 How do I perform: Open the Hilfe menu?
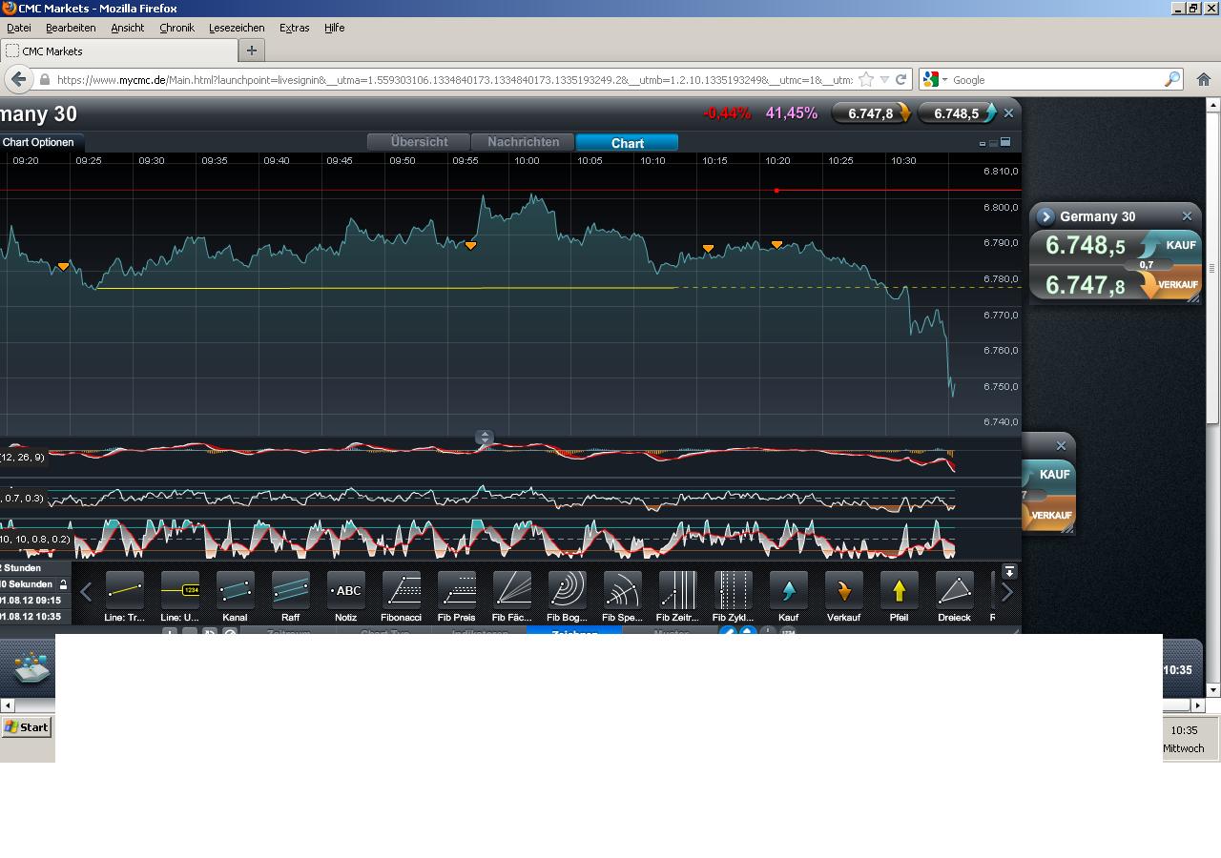coord(334,28)
